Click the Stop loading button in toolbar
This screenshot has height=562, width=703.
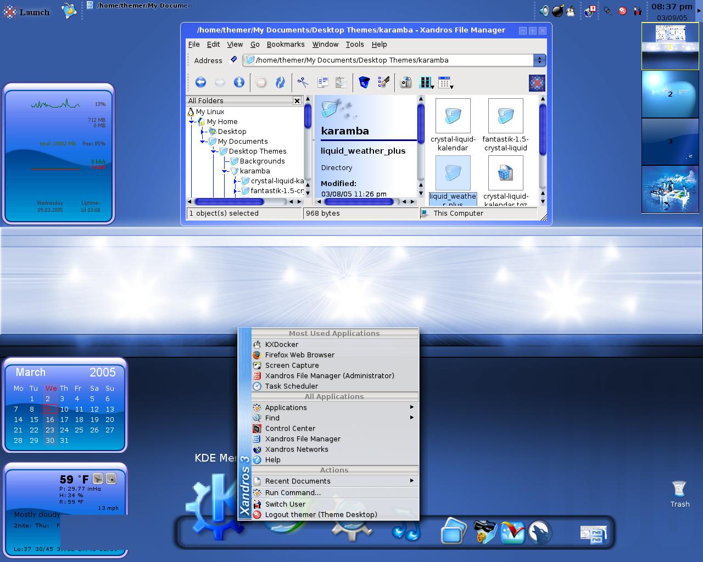coord(261,82)
